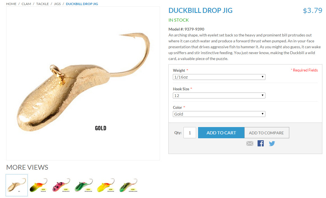Share product on Facebook icon
The image size is (326, 198).
[261, 143]
